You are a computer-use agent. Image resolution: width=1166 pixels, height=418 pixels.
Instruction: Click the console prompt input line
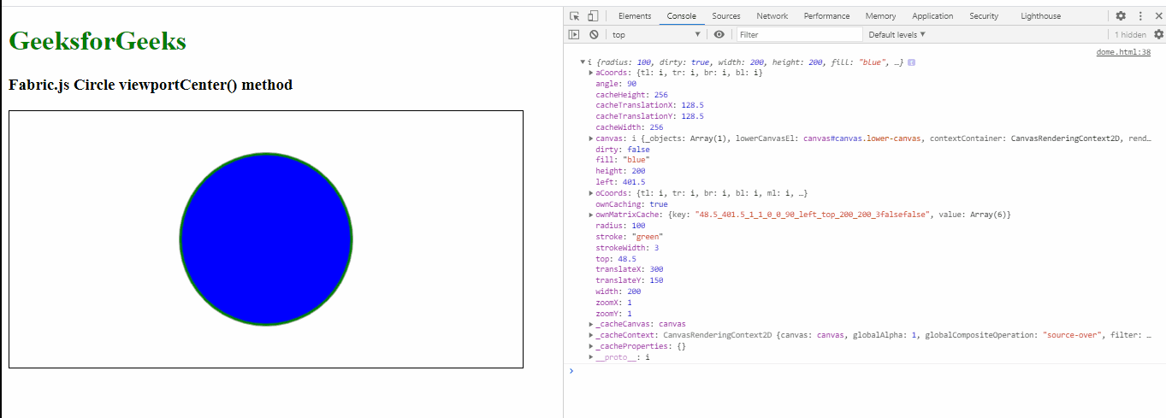coord(864,371)
